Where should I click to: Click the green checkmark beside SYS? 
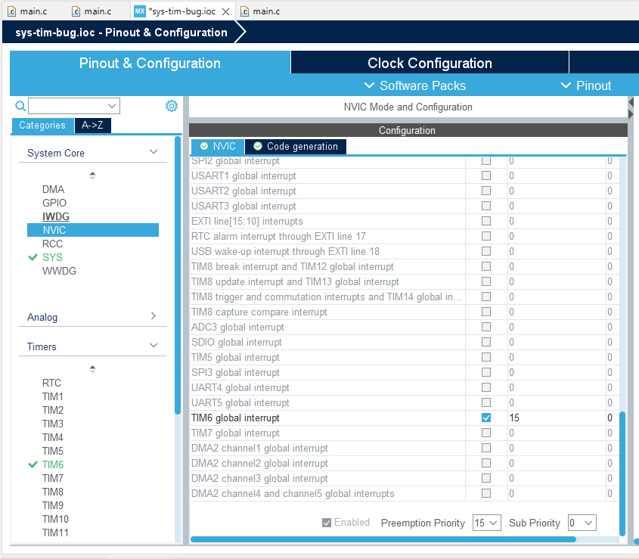click(x=33, y=257)
